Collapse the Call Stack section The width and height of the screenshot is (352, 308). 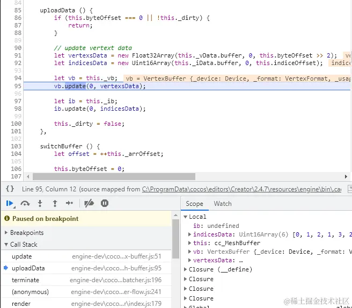tap(6, 245)
